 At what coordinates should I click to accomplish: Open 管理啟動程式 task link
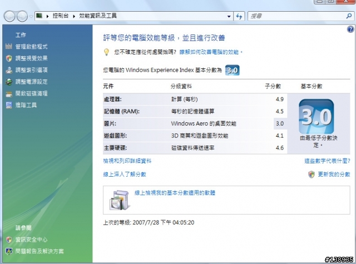(32, 47)
